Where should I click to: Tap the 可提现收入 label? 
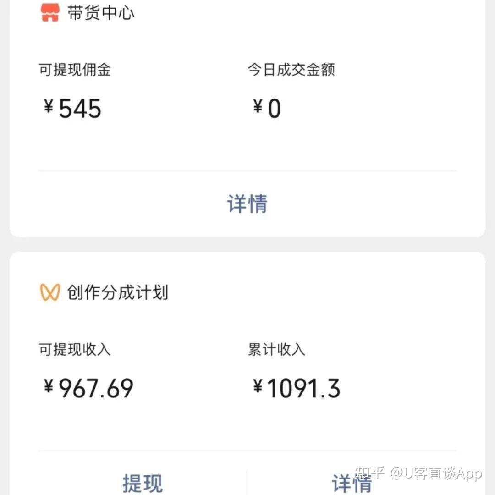click(x=75, y=350)
